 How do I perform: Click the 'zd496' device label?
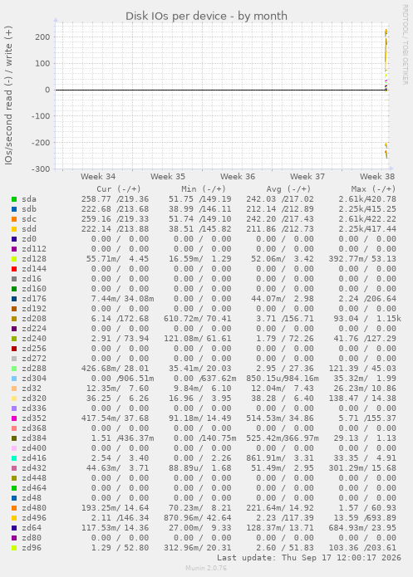click(x=34, y=517)
